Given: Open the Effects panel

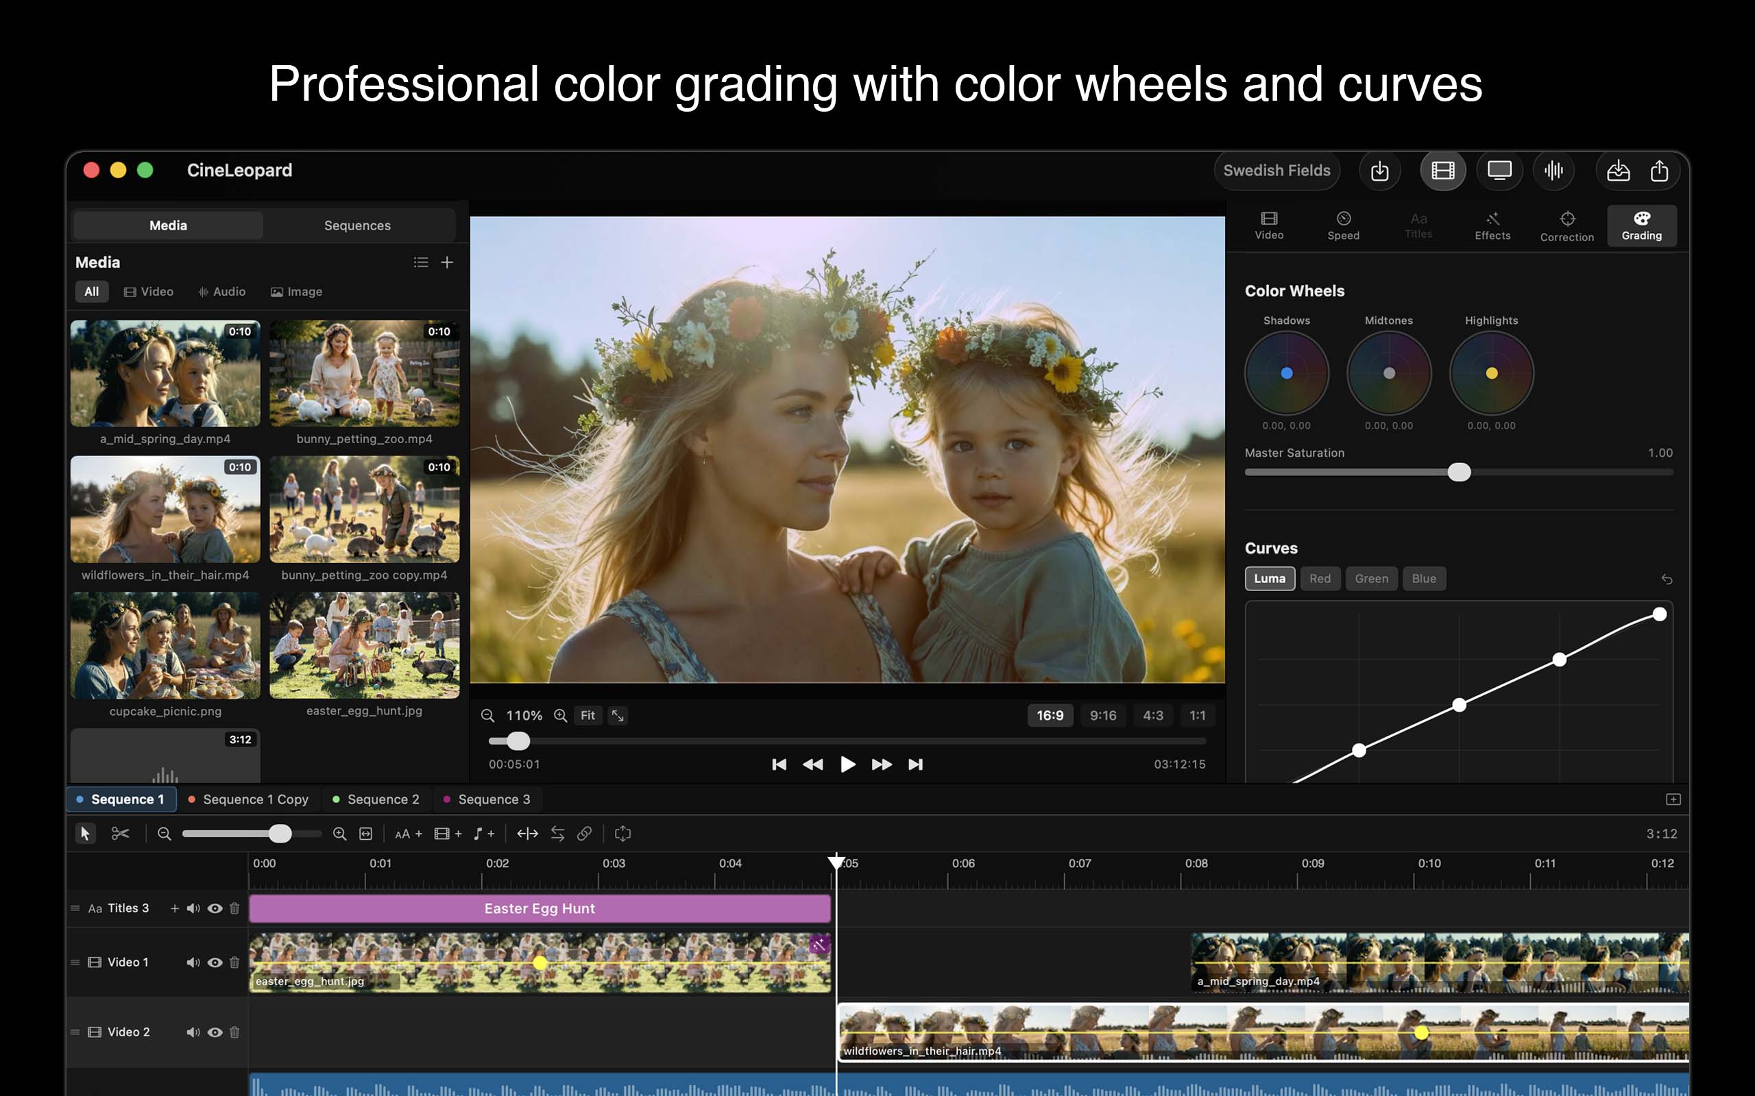Looking at the screenshot, I should point(1492,225).
